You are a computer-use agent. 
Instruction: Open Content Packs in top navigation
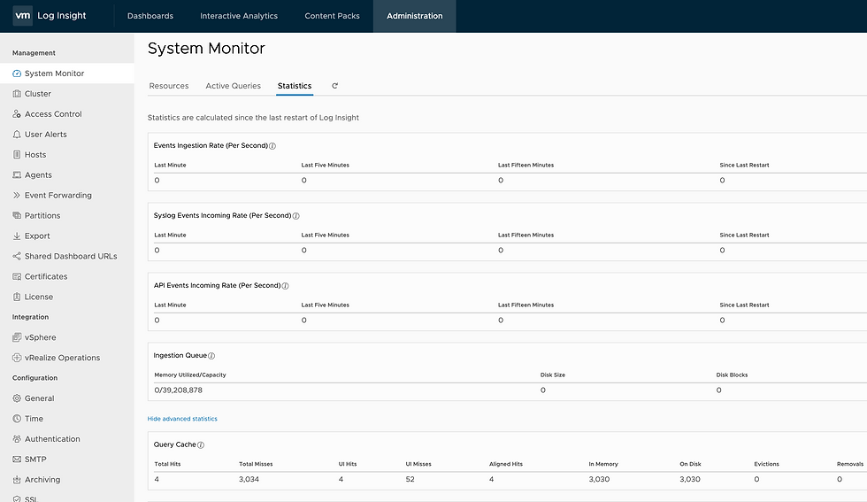click(x=333, y=16)
